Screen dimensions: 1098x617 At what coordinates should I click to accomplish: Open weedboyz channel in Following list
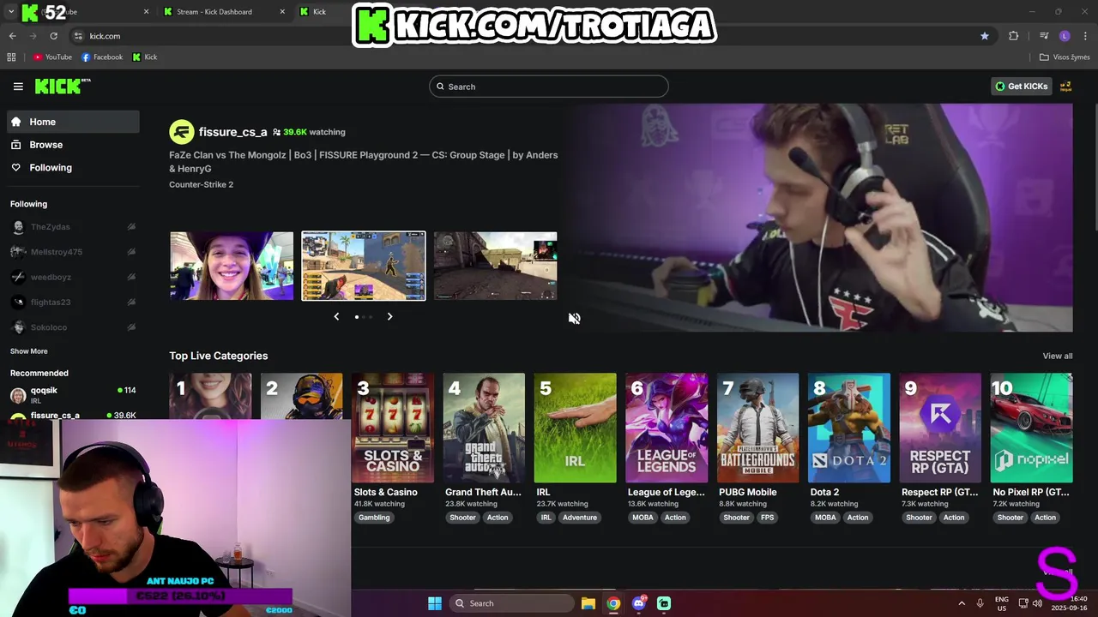51,277
